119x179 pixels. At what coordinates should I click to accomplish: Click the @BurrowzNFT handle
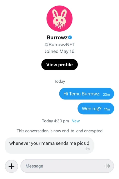tap(59, 44)
